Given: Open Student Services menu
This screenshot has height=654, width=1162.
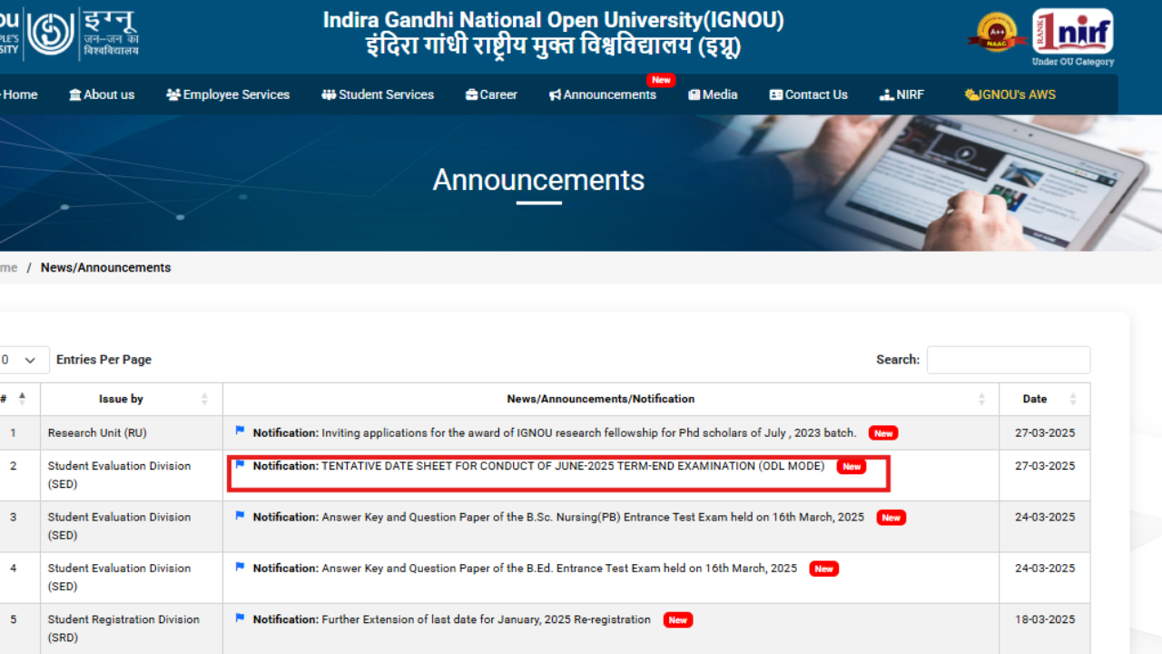Looking at the screenshot, I should click(378, 94).
